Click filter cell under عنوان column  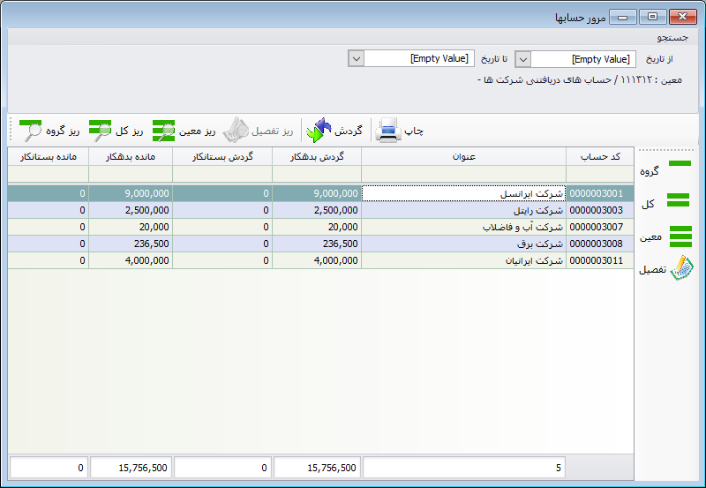coord(464,174)
